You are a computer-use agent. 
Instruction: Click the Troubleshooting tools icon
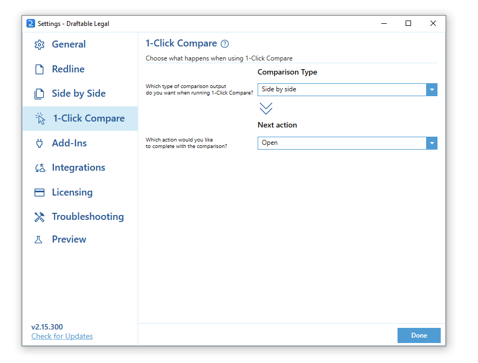pos(39,217)
